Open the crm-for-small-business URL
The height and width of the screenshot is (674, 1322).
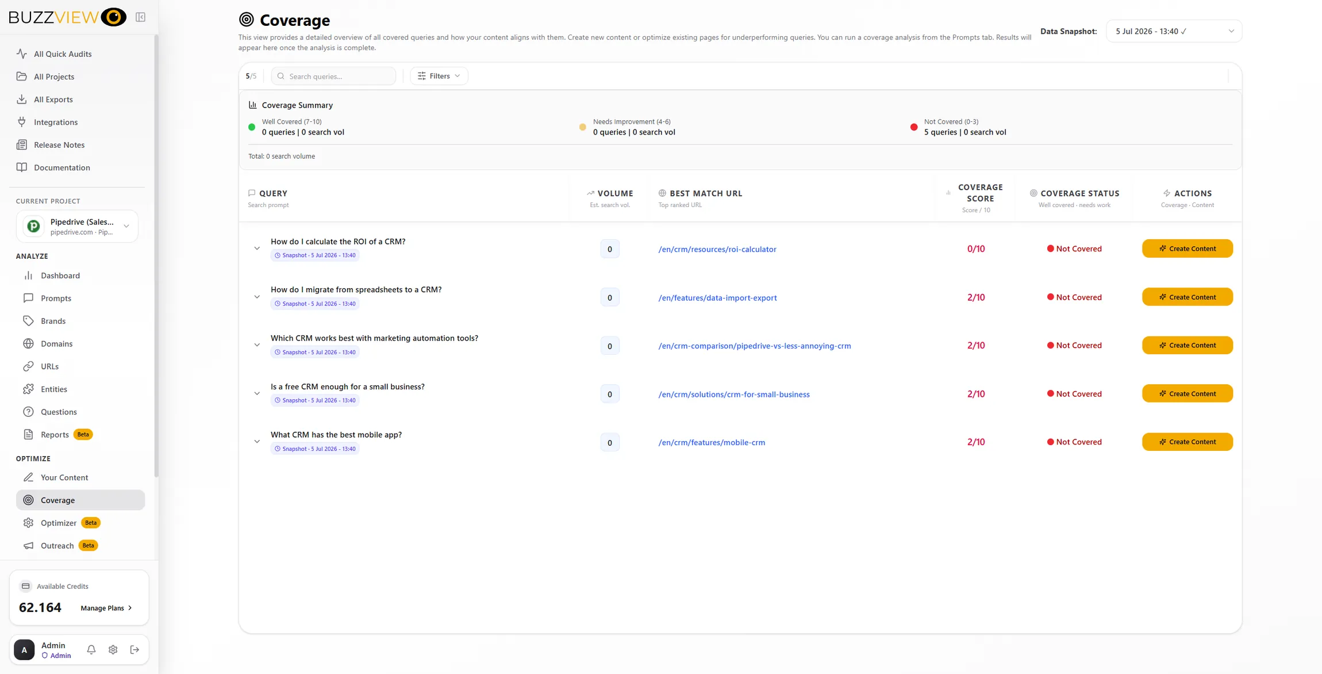click(734, 394)
